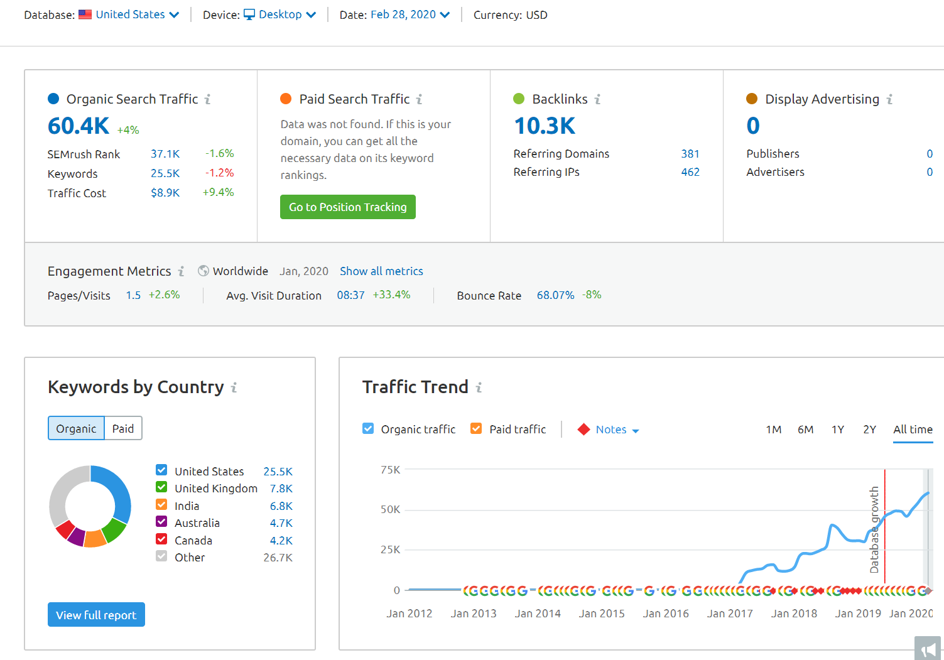
Task: Uncheck the United Kingdom country checkbox
Action: pyautogui.click(x=161, y=487)
